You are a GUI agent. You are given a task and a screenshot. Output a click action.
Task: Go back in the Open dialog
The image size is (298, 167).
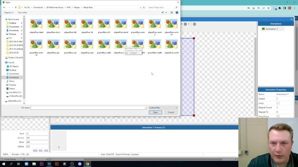click(x=4, y=7)
